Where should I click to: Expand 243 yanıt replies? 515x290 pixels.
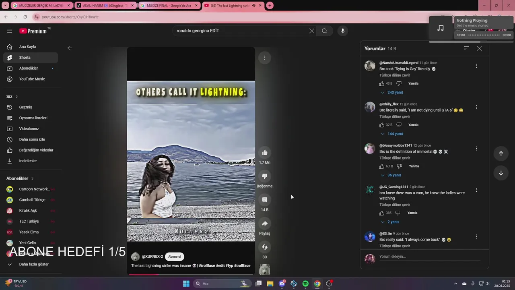click(x=392, y=93)
